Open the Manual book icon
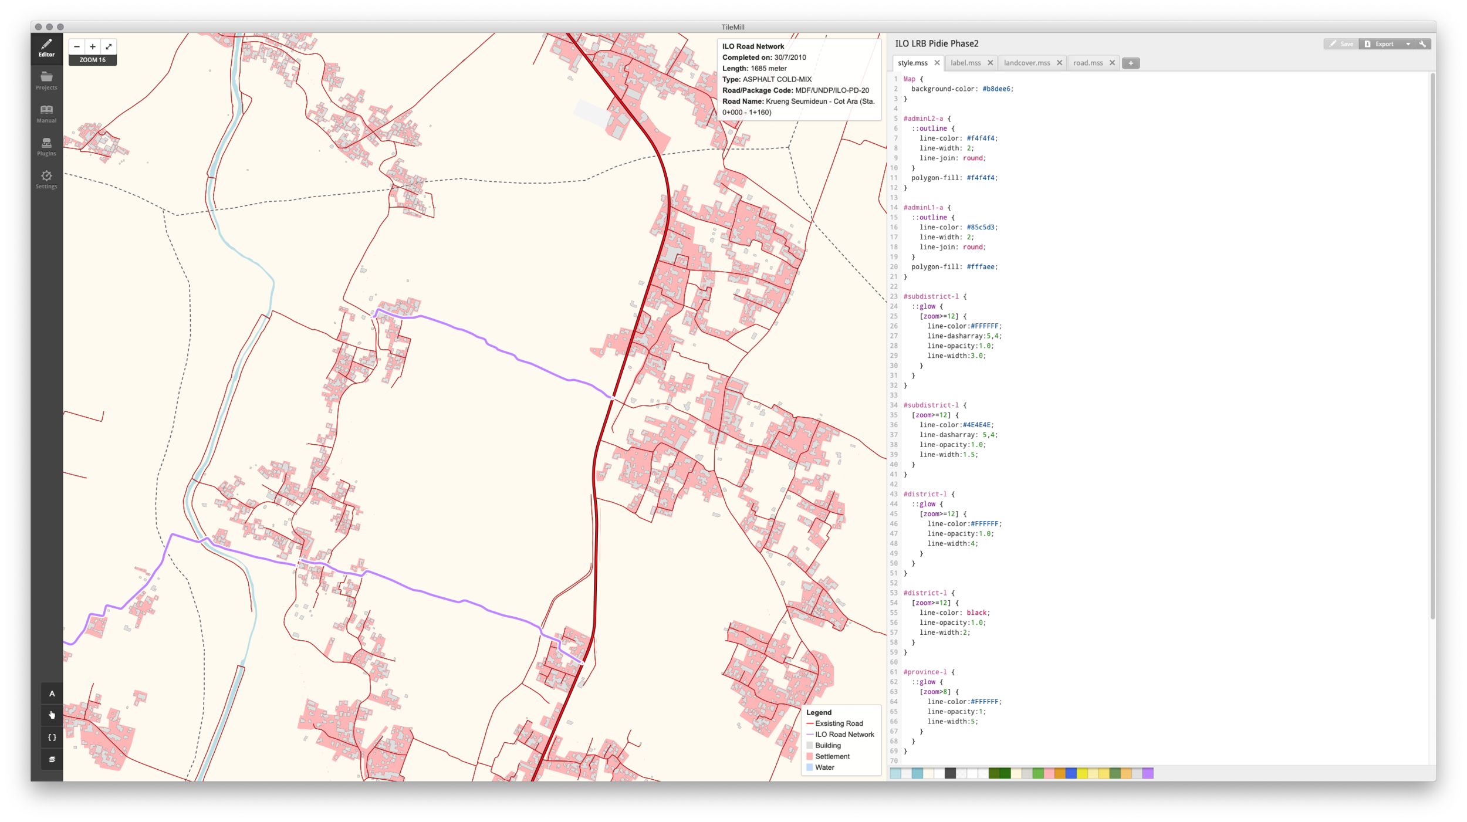The image size is (1467, 822). pyautogui.click(x=46, y=113)
